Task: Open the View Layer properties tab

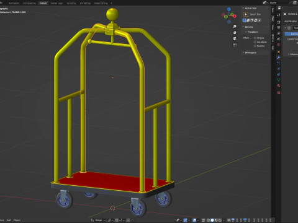Action: tap(279, 33)
